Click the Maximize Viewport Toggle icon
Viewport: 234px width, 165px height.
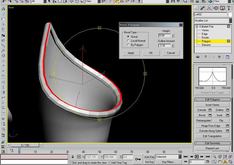[x=230, y=162]
